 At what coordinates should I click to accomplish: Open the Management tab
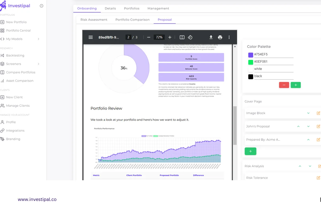pos(158,8)
